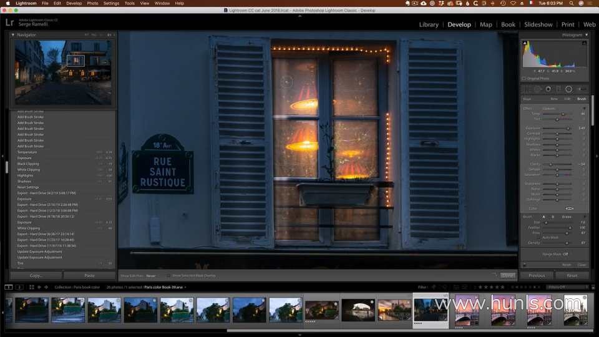Viewport: 599px width, 337px height.
Task: Open the Effect Custom preset dropdown
Action: coord(549,109)
